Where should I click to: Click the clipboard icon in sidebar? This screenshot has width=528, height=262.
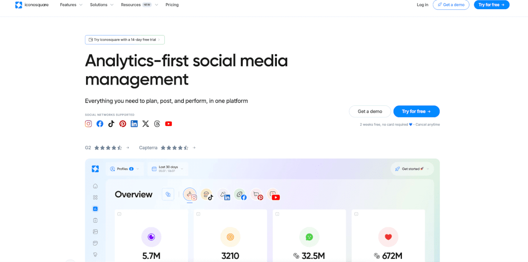[95, 220]
